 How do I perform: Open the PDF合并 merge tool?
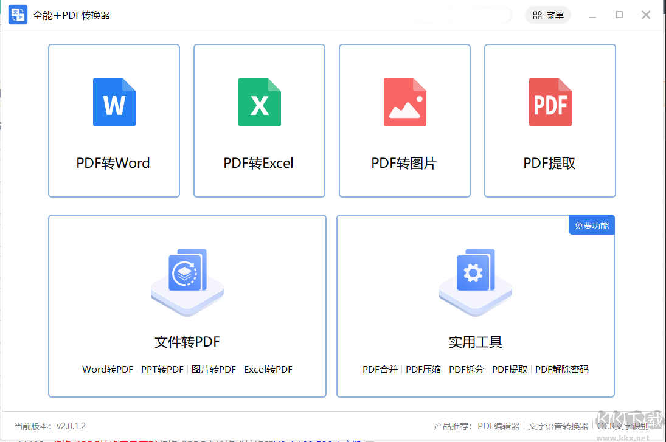(380, 369)
